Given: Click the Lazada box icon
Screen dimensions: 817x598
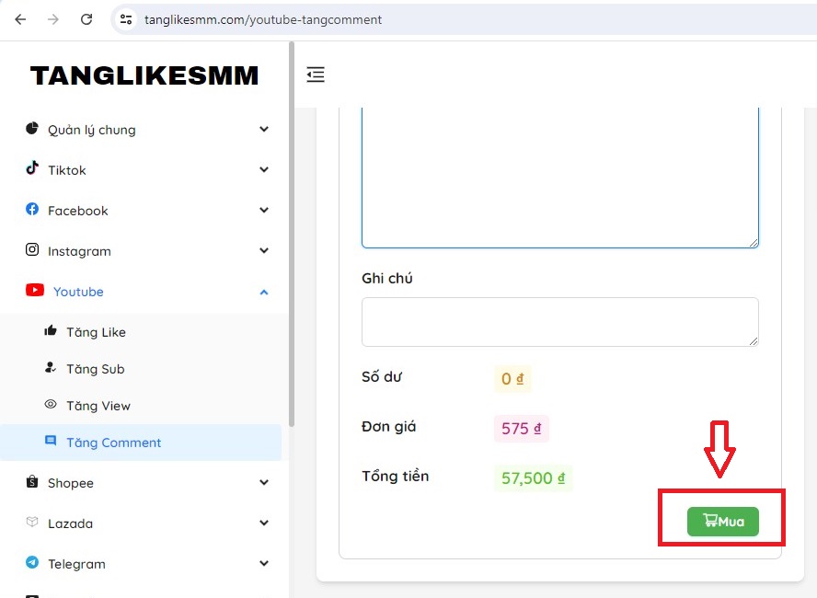Looking at the screenshot, I should [32, 522].
